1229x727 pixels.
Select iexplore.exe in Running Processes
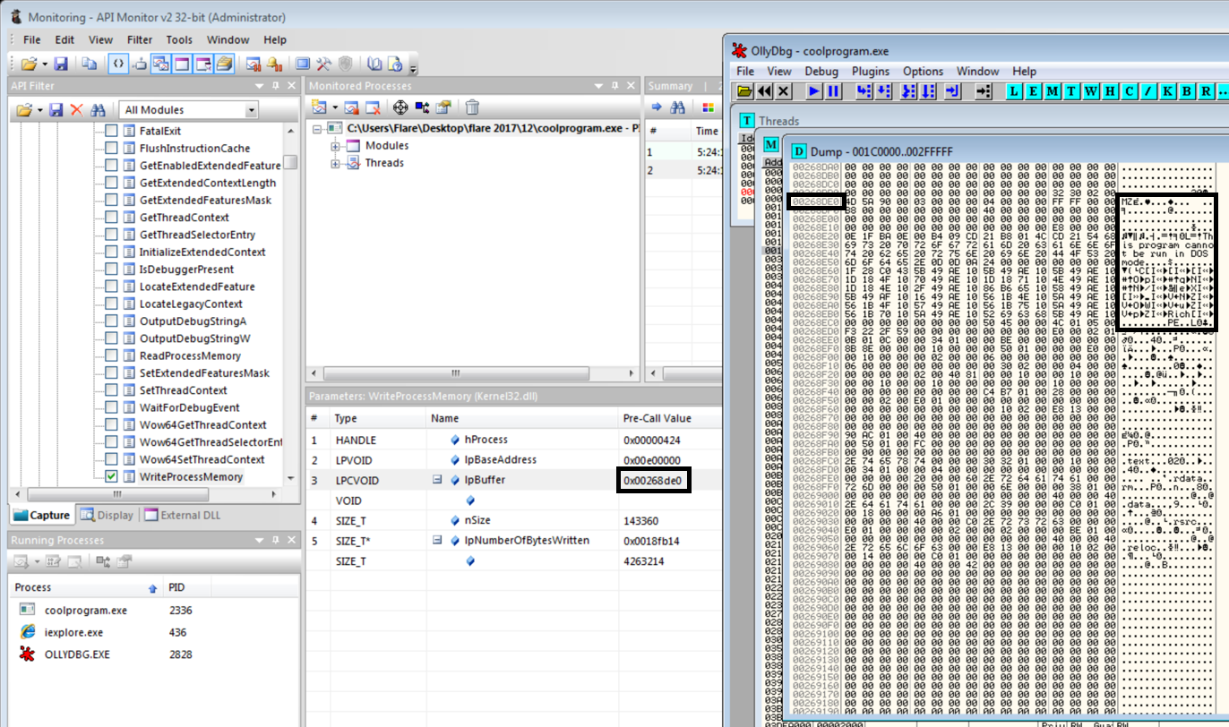click(x=73, y=632)
